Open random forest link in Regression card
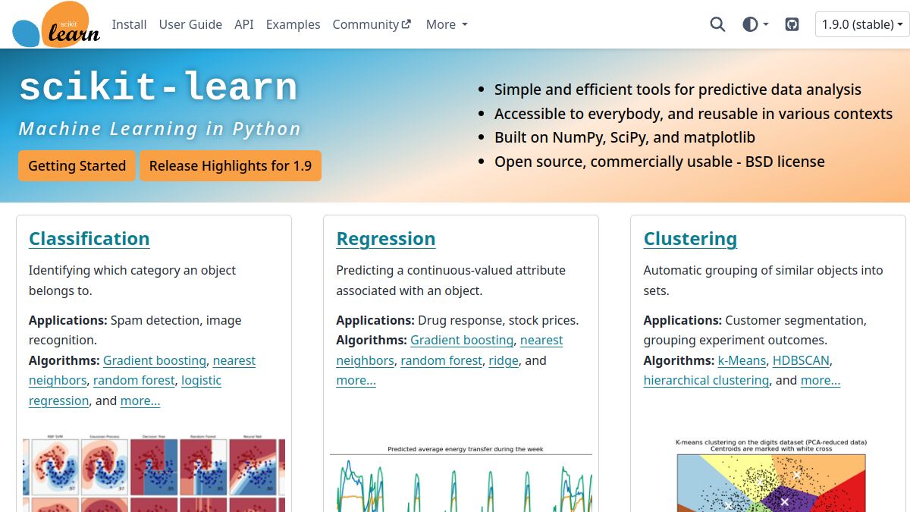Viewport: 910px width, 512px height. tap(441, 360)
